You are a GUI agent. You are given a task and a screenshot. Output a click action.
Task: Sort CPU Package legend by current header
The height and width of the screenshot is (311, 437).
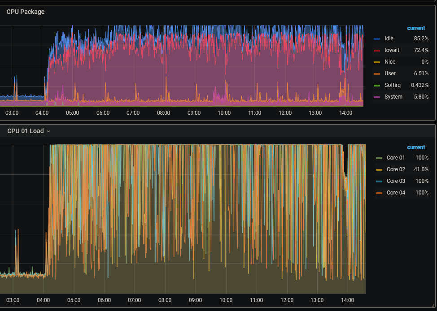tap(416, 28)
